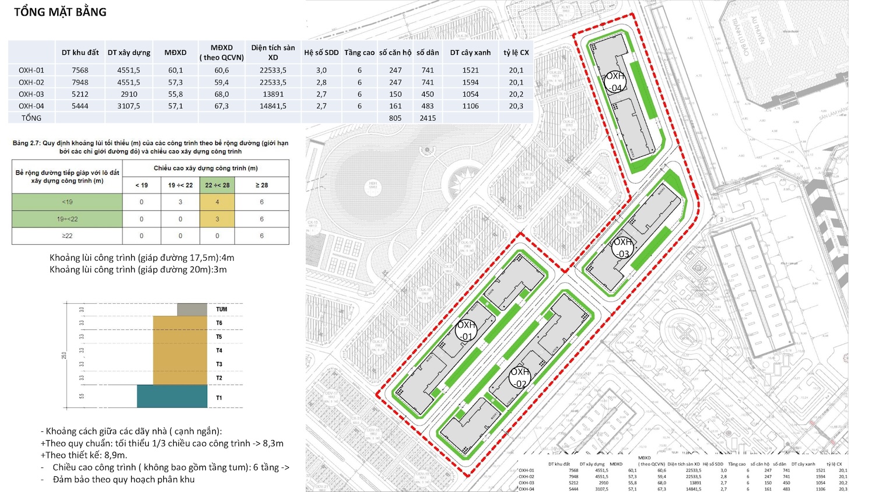Screen dimensions: 875x492
Task: Click the 'T6' floor label
Action: tap(219, 323)
